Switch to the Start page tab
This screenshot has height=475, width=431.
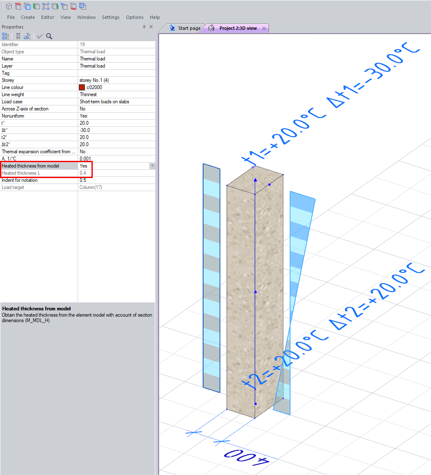tap(185, 28)
